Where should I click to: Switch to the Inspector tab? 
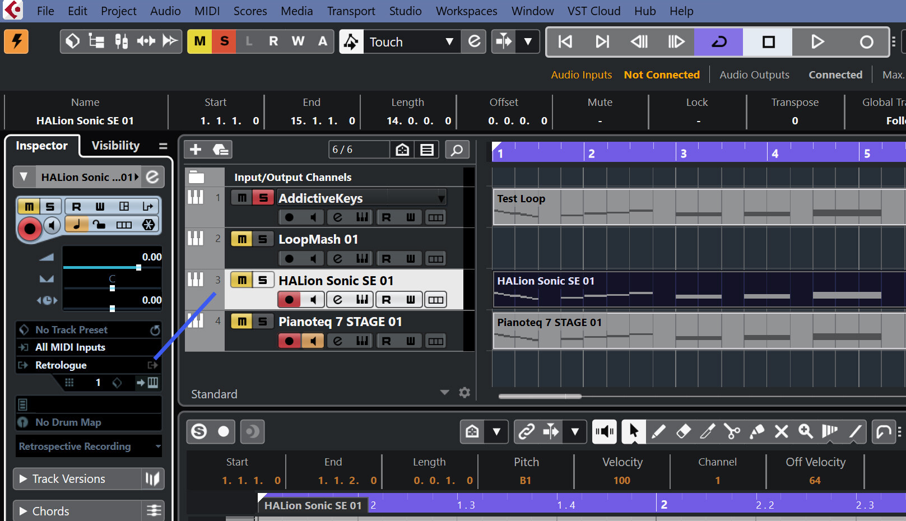41,146
